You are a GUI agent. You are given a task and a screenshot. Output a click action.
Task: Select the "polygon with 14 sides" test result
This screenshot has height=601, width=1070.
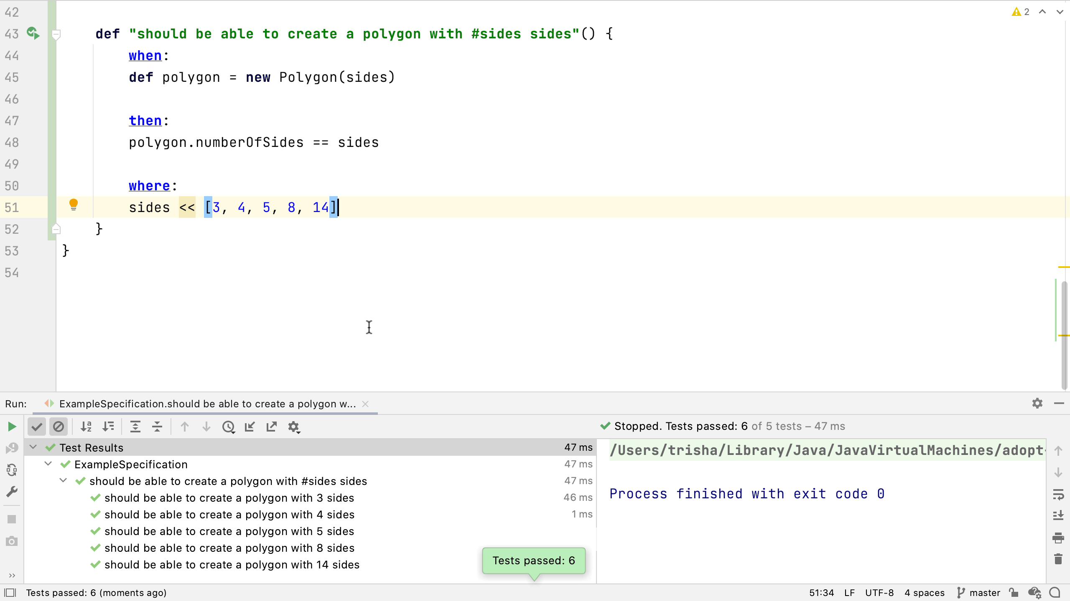tap(232, 565)
